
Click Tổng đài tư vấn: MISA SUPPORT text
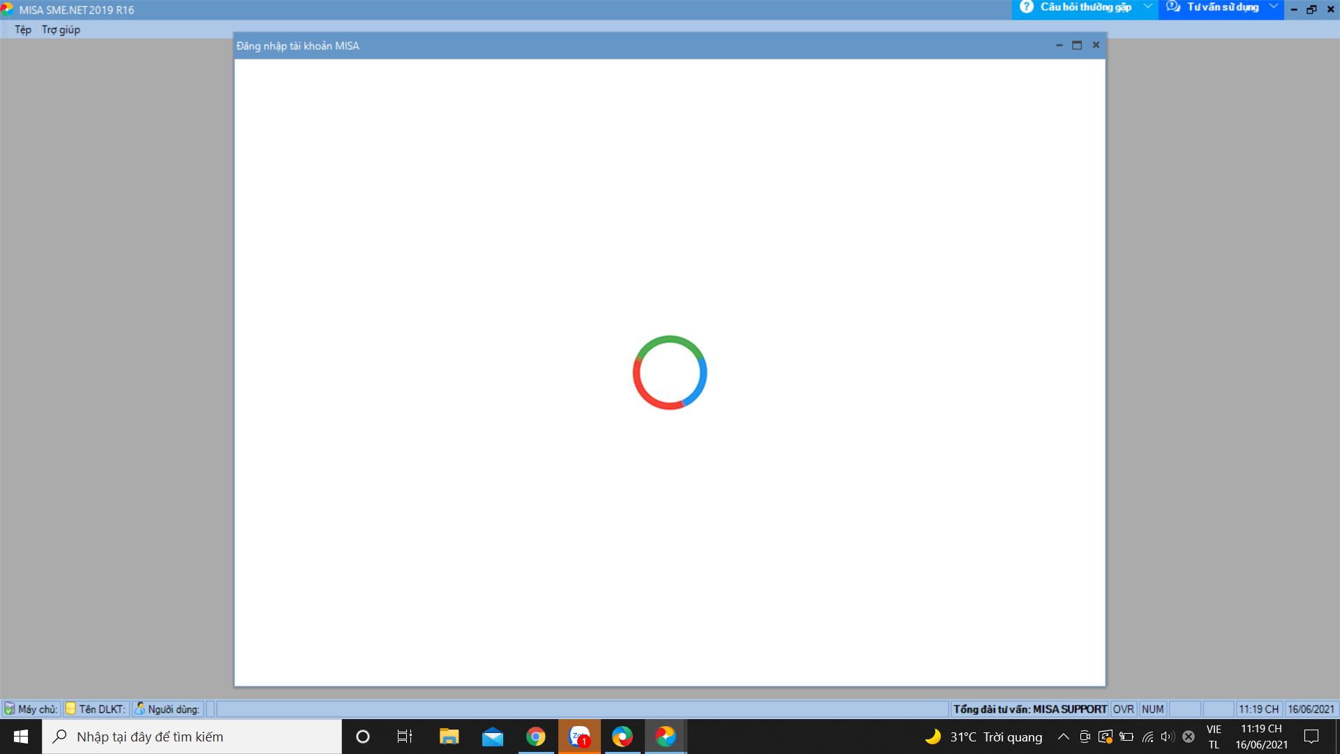click(1030, 709)
